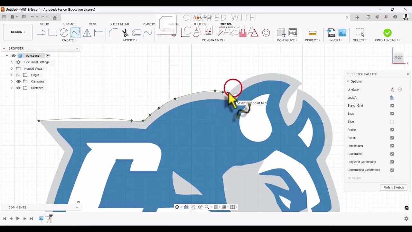Show the hidden Origin folder
412x232 pixels.
coord(18,75)
